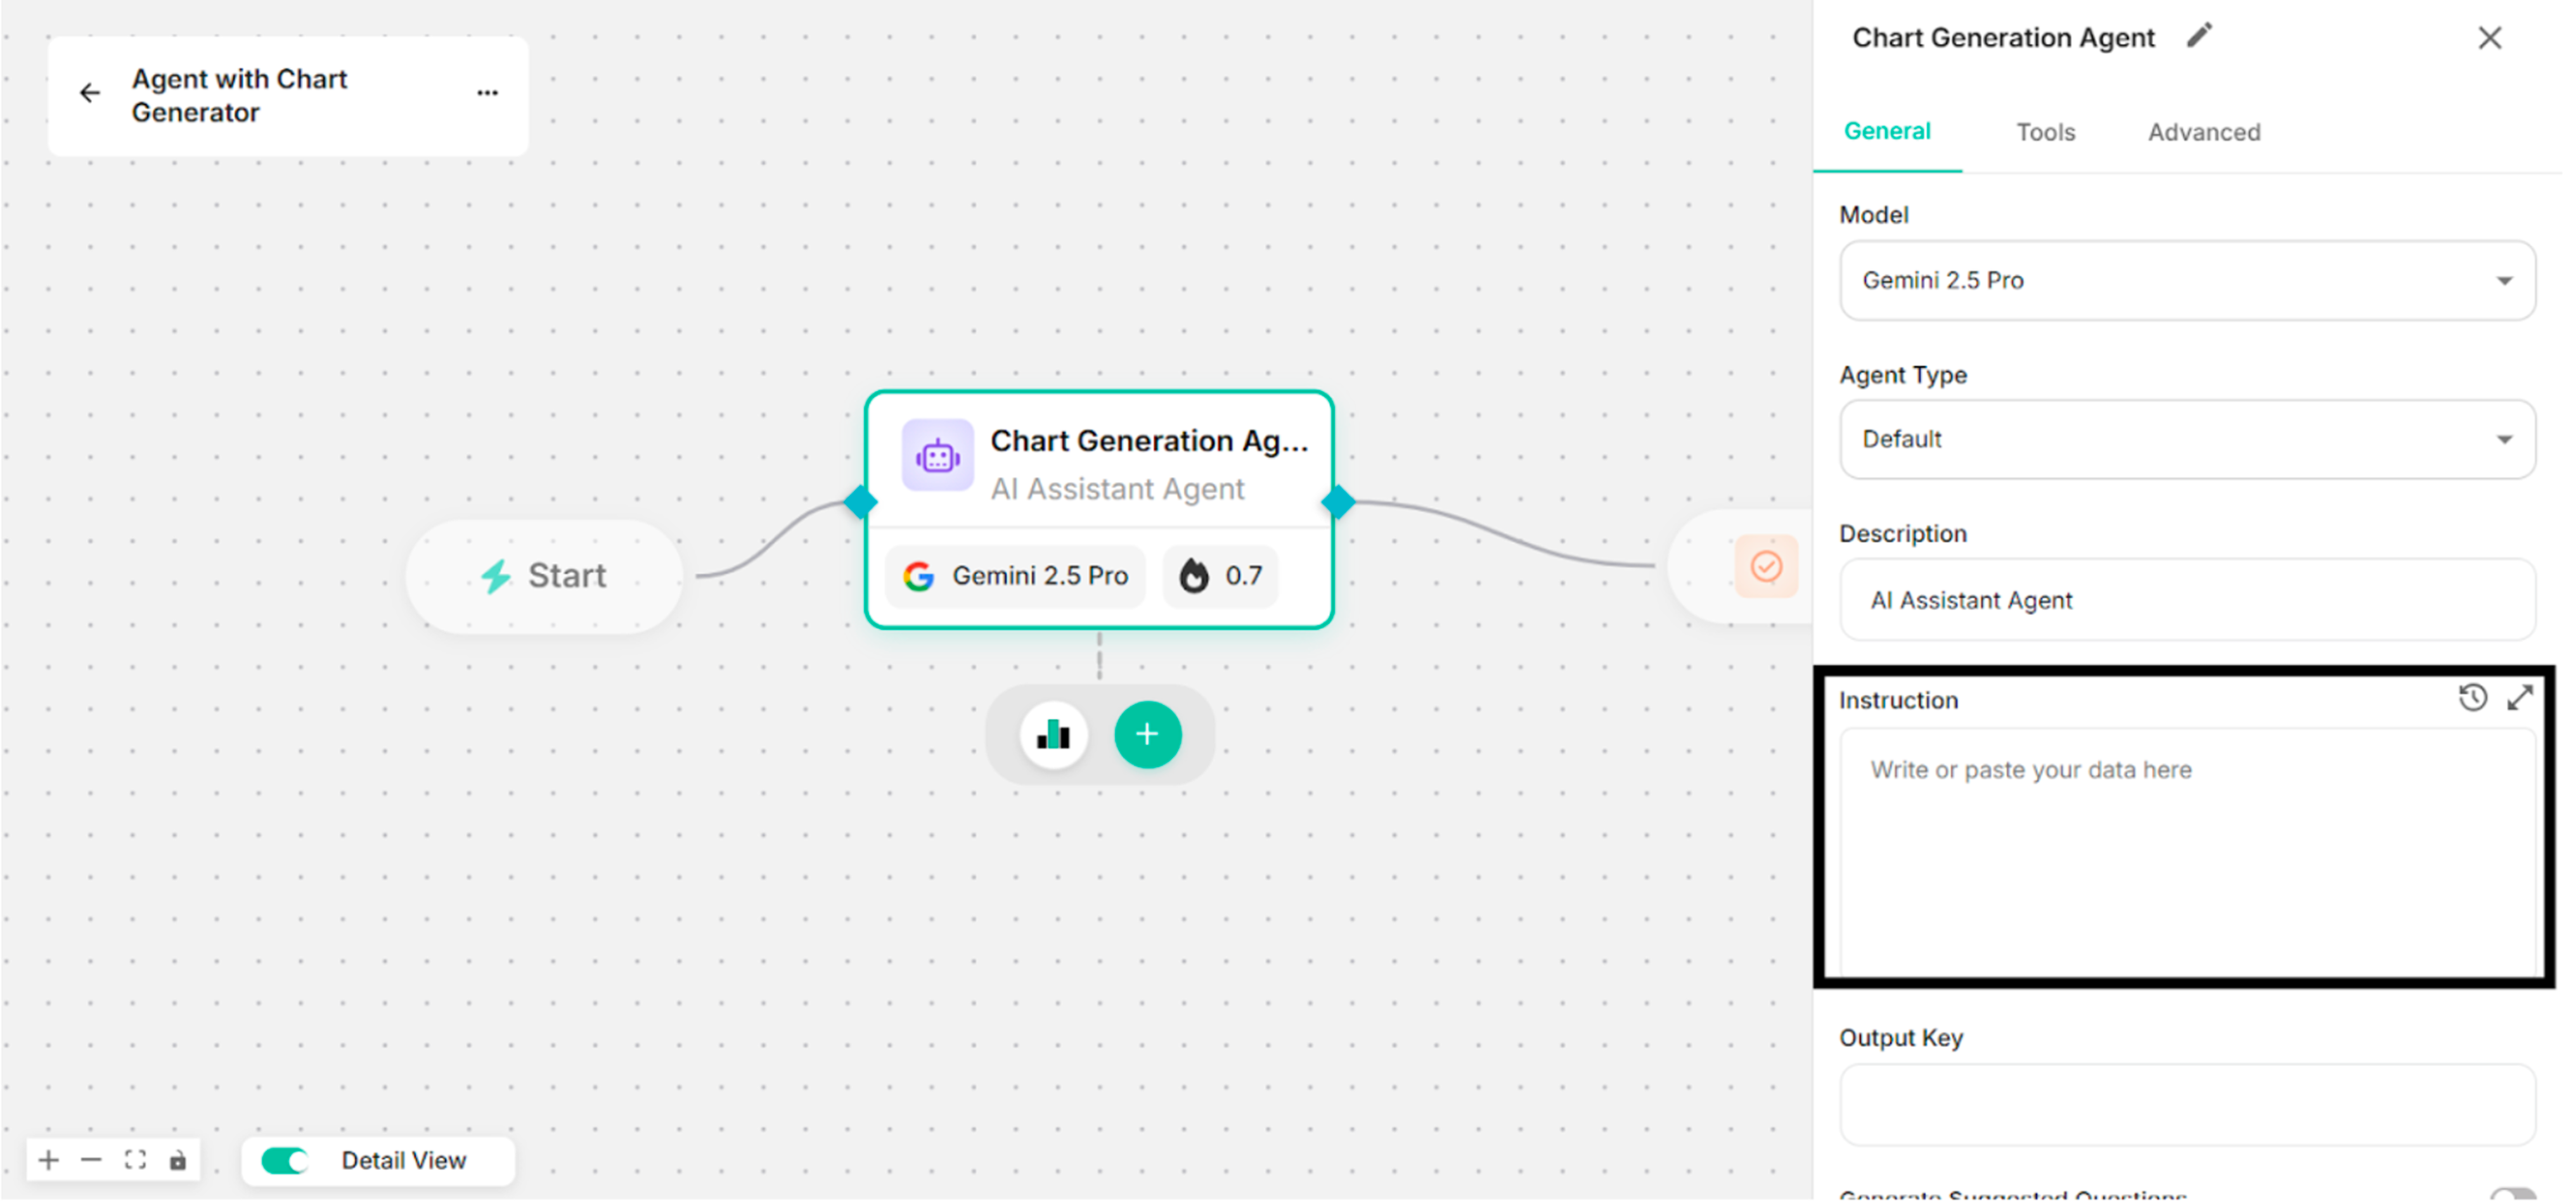Switch to the Tools tab
The height and width of the screenshot is (1201, 2576).
pyautogui.click(x=2045, y=133)
